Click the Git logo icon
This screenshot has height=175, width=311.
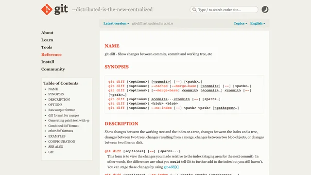pos(47,9)
